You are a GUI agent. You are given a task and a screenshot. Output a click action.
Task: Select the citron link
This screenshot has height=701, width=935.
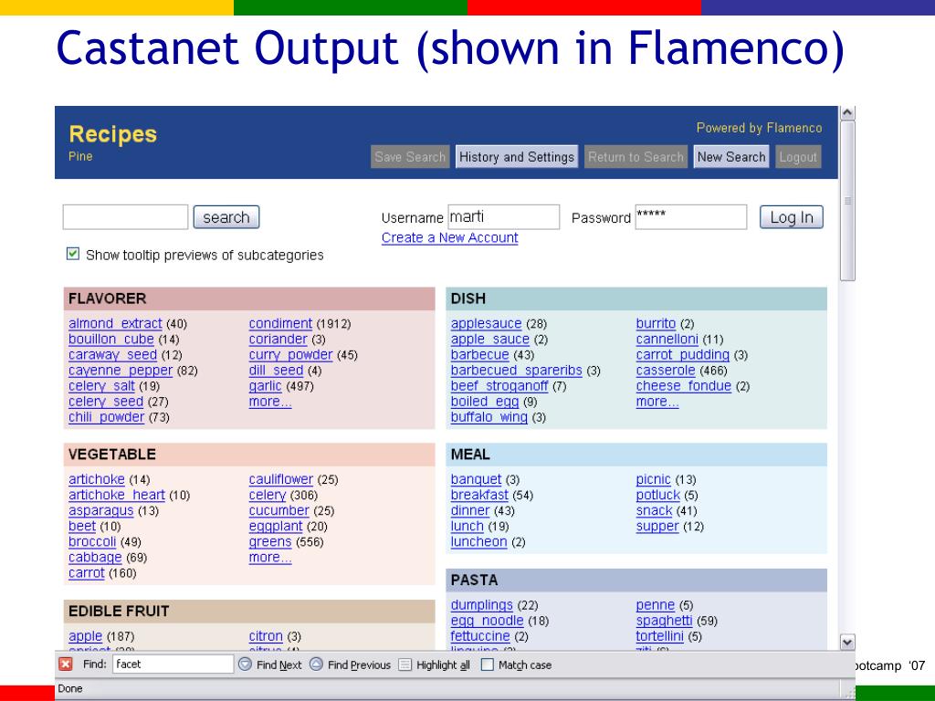point(266,636)
